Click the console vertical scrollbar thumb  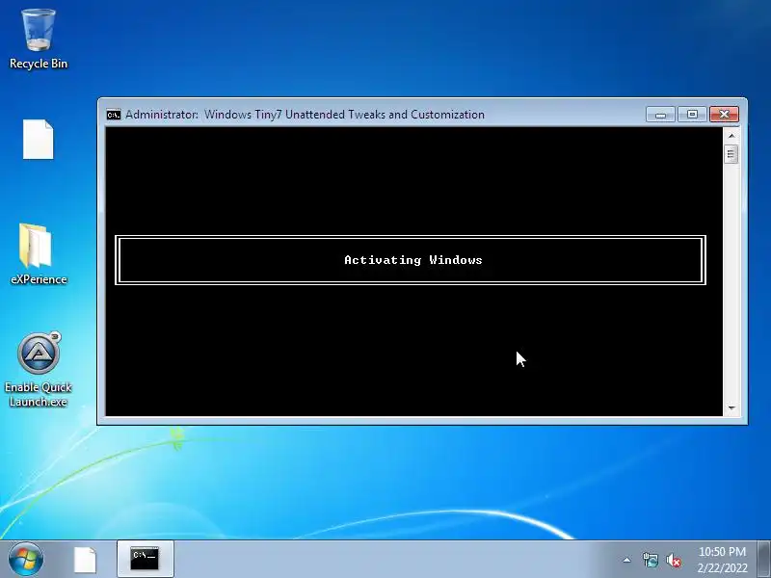tap(731, 154)
